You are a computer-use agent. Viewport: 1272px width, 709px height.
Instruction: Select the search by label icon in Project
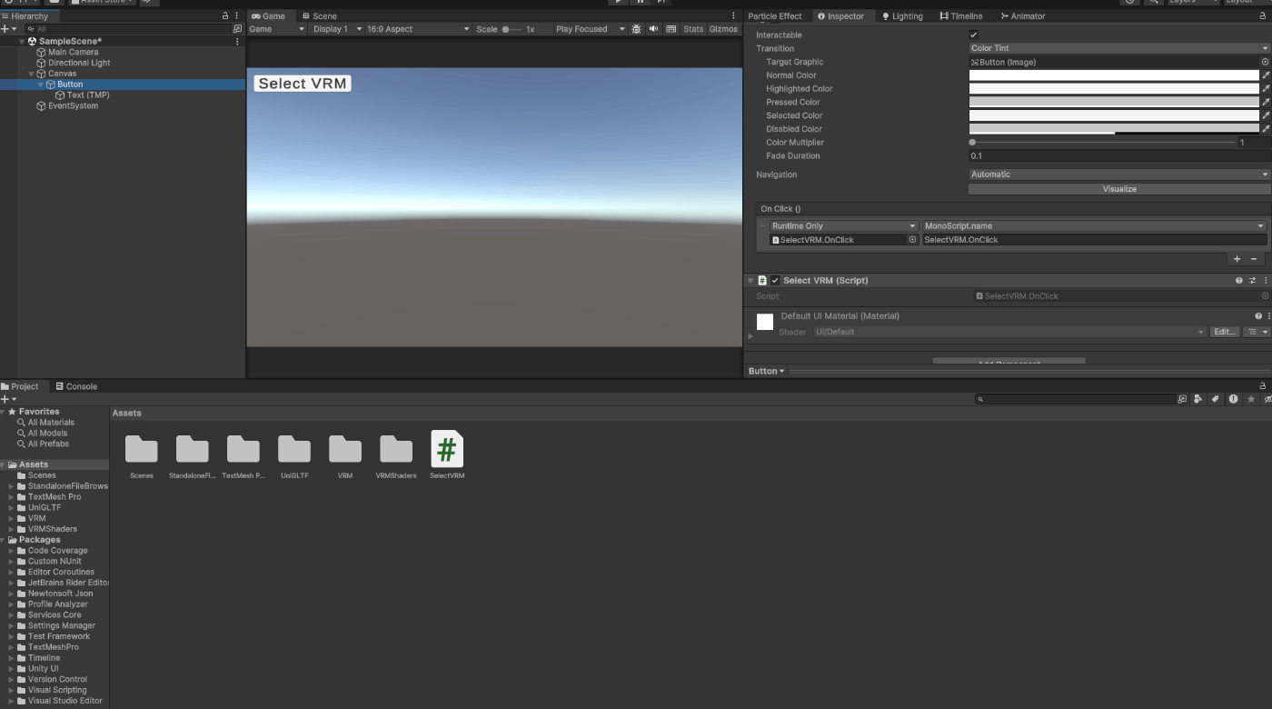[1215, 399]
